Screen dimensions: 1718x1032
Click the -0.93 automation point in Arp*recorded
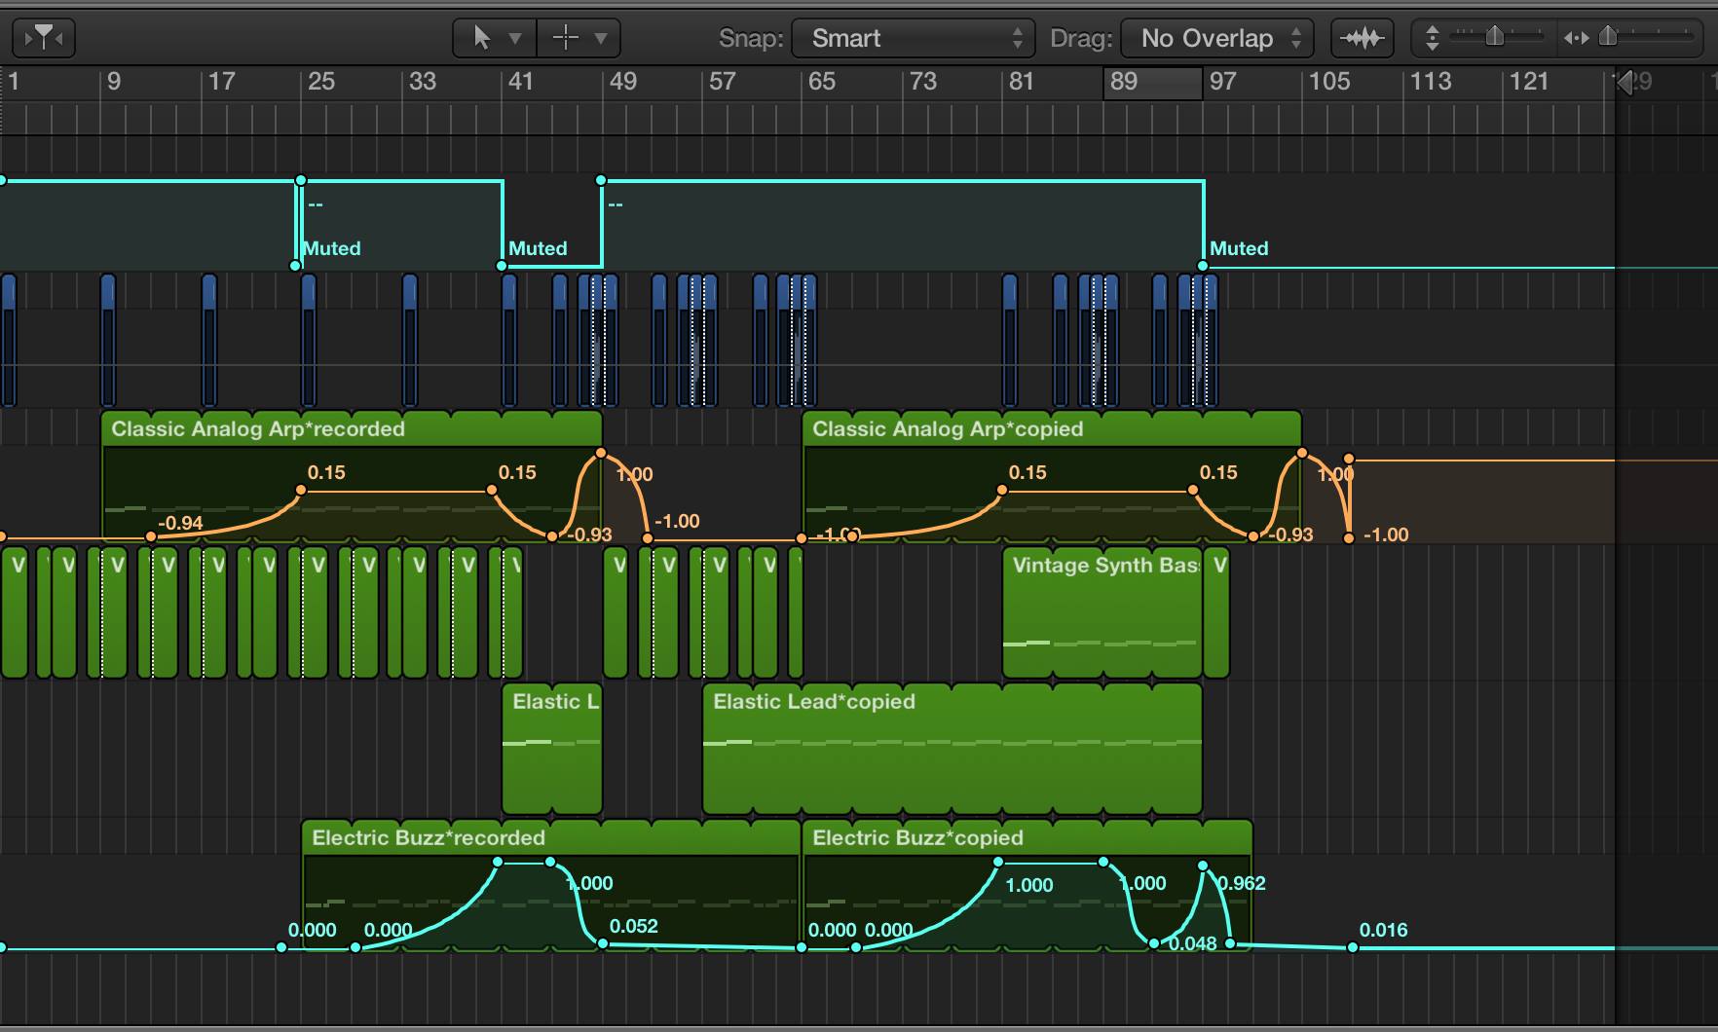point(552,536)
